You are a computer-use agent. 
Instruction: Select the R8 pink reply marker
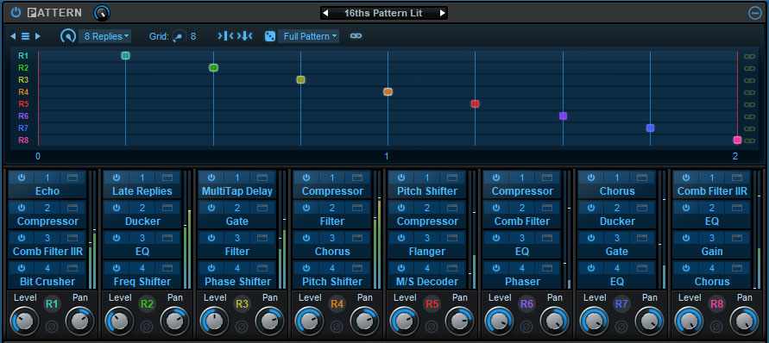(737, 140)
